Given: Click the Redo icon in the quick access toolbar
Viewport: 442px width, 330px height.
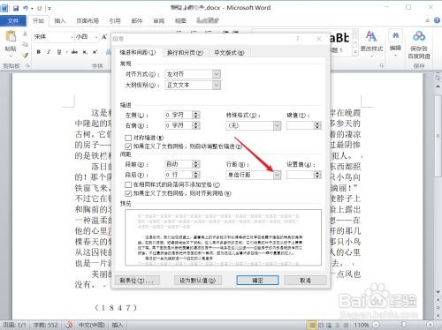Looking at the screenshot, I should (40, 8).
